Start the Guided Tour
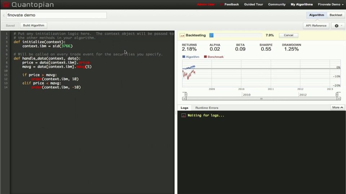The width and height of the screenshot is (346, 194). point(253,4)
